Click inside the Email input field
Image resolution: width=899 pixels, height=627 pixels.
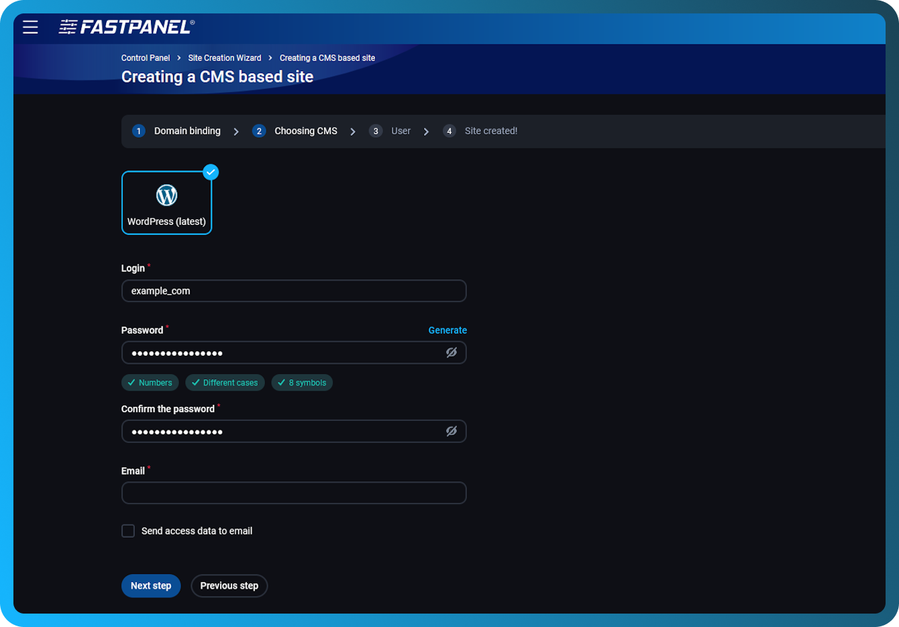pyautogui.click(x=294, y=493)
